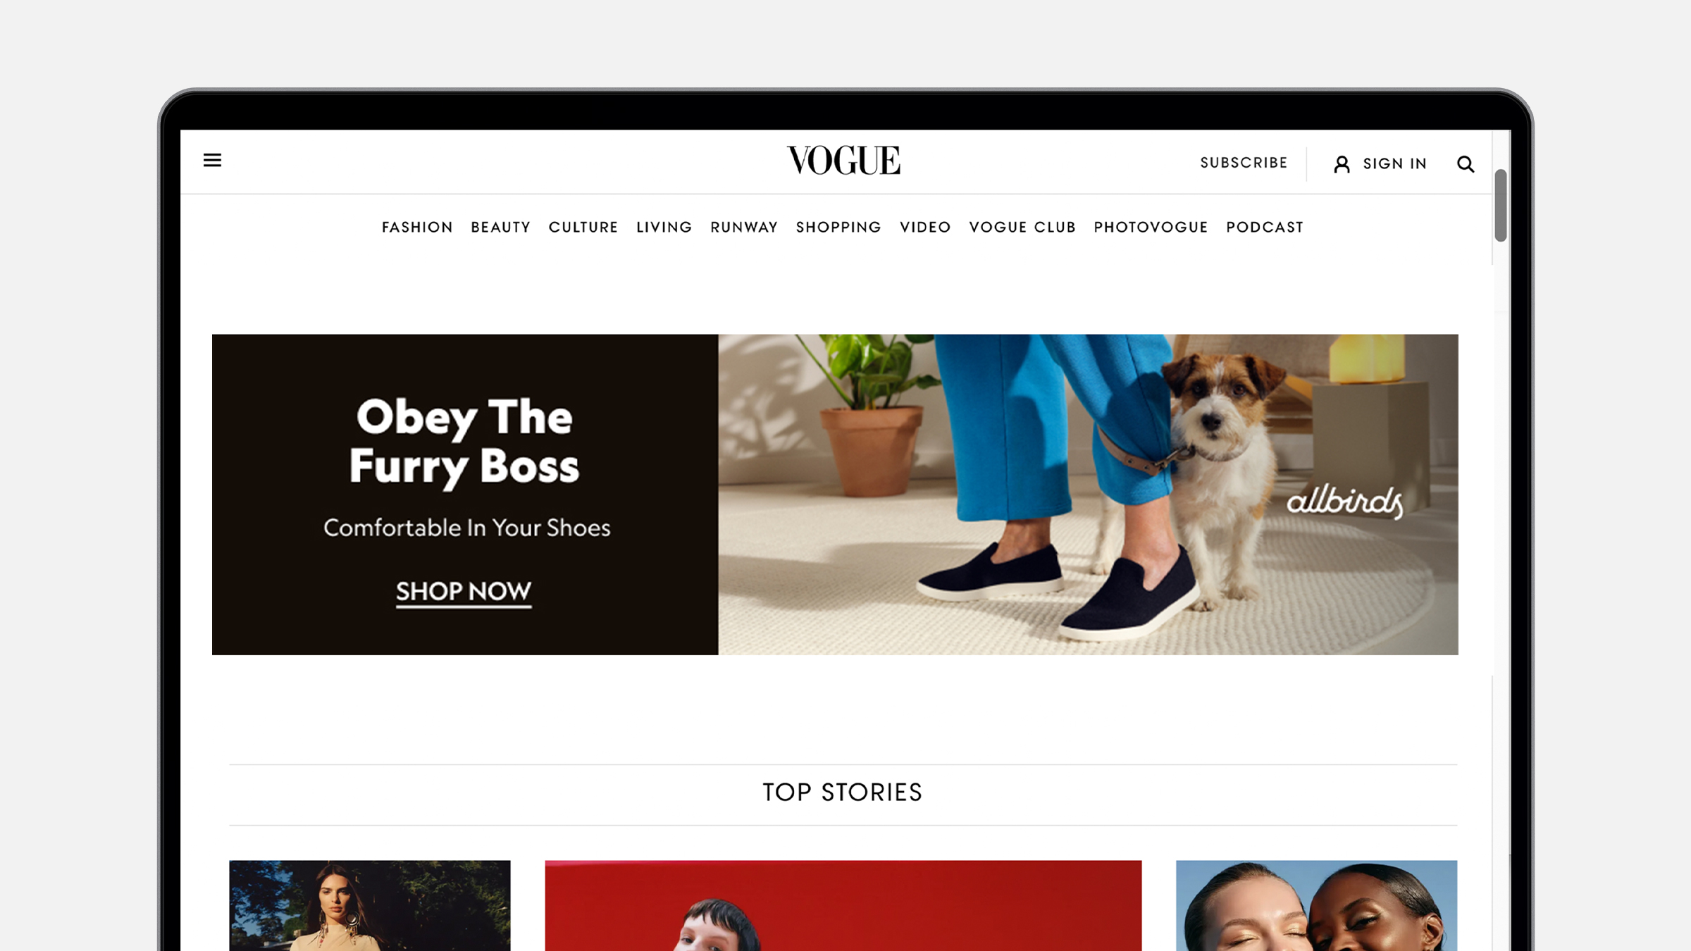Open the hamburger menu icon
The height and width of the screenshot is (951, 1691).
point(212,161)
